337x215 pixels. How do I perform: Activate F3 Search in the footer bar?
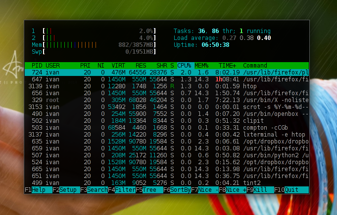click(94, 190)
